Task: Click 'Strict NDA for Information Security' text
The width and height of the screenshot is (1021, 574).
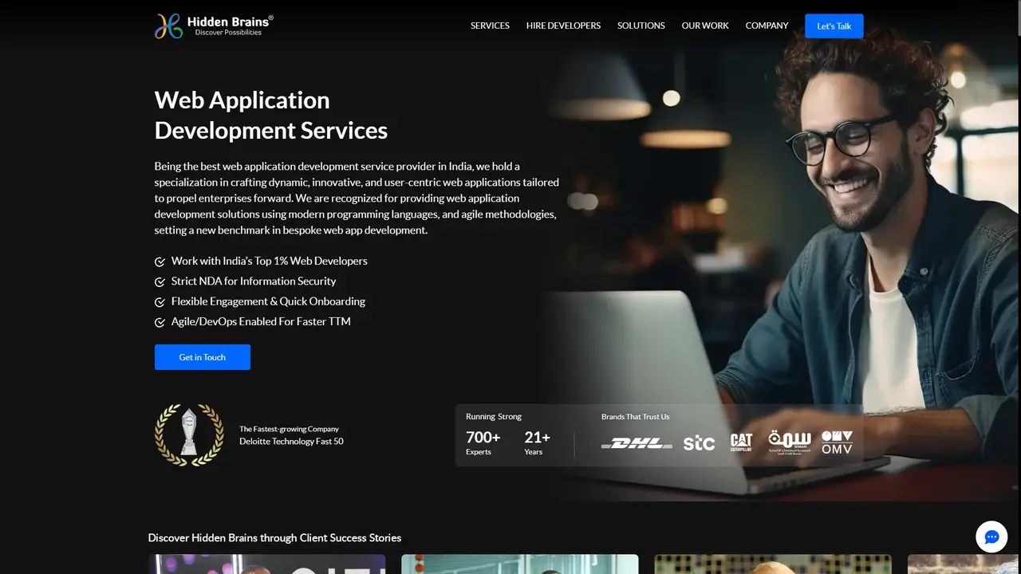Action: click(254, 281)
